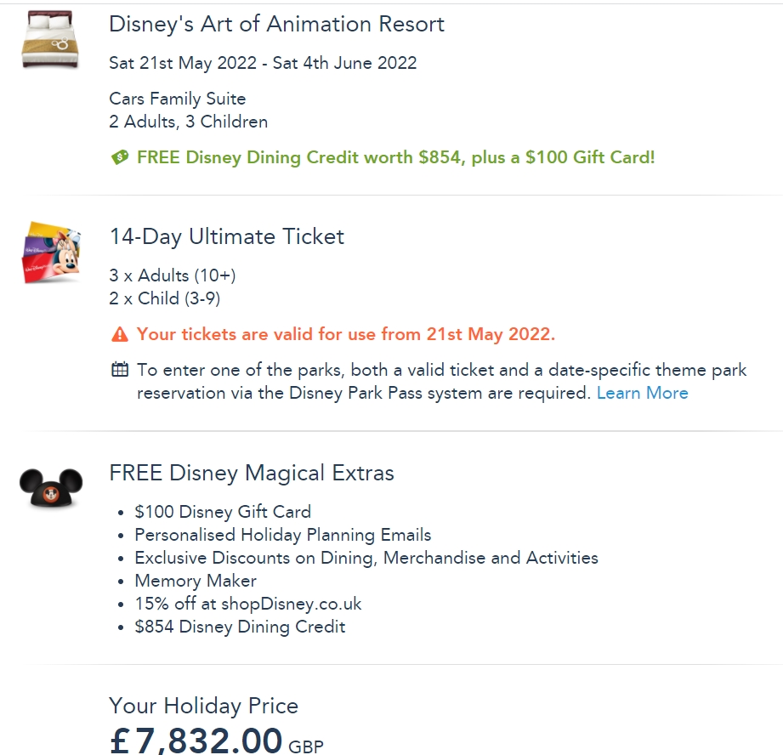The width and height of the screenshot is (783, 755).
Task: Click the tickets valid from 21st May warning
Action: click(345, 334)
